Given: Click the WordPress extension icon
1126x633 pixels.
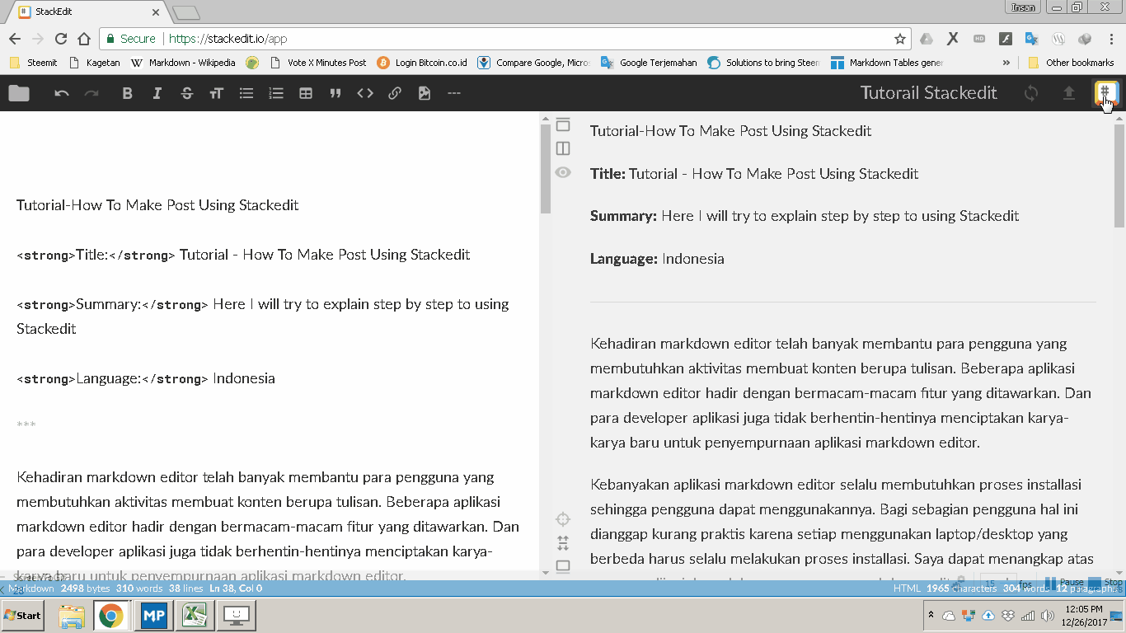Looking at the screenshot, I should [x=1058, y=39].
